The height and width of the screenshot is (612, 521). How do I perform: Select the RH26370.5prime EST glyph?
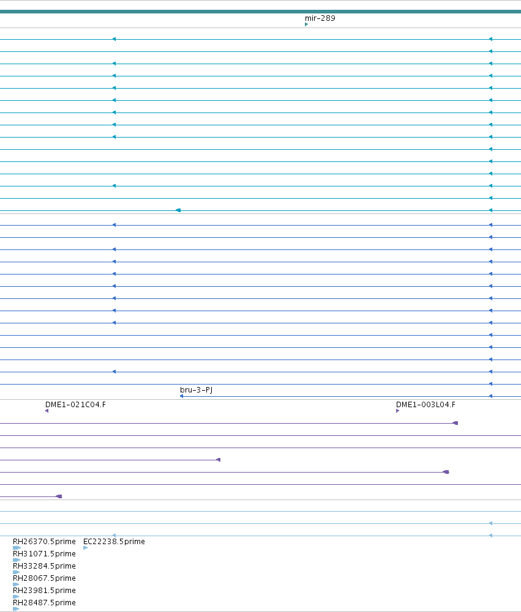pyautogui.click(x=17, y=548)
